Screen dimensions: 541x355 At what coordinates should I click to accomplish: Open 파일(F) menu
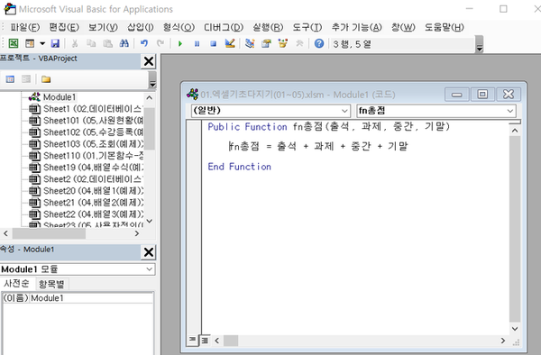click(25, 27)
